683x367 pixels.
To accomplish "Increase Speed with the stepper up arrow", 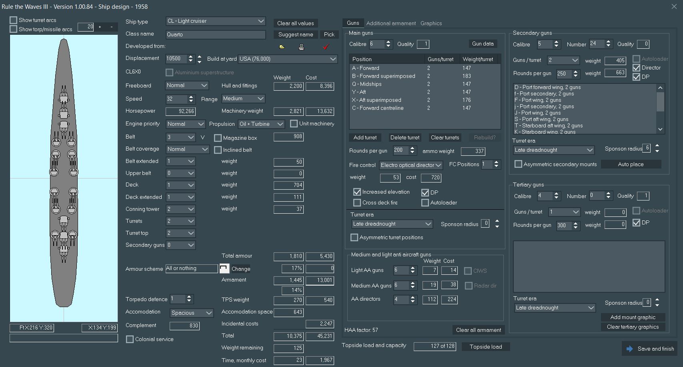I will (x=191, y=97).
